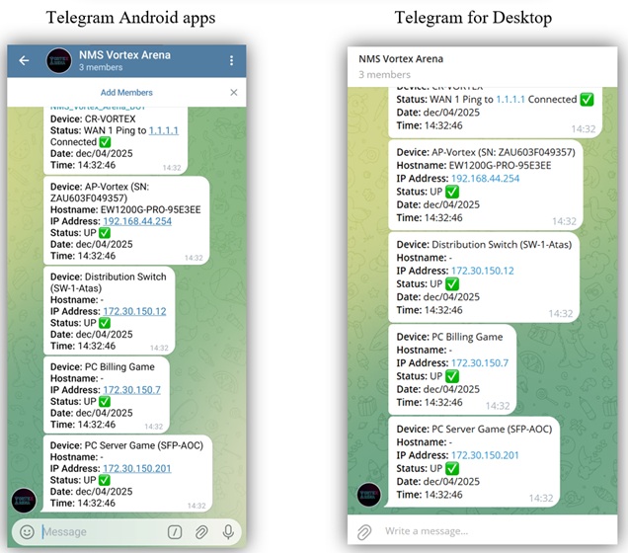Viewport: 628px width, 553px height.
Task: Click Device: PC Server Game (SFP-AOC) in Desktop
Action: tap(474, 430)
